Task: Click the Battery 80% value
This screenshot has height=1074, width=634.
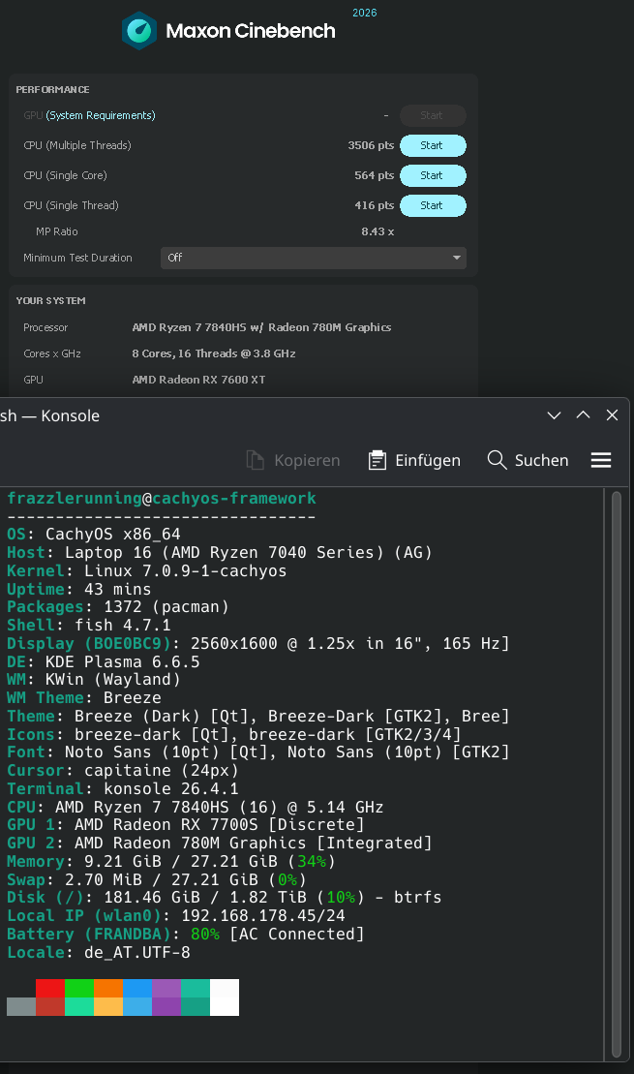Action: (x=204, y=935)
